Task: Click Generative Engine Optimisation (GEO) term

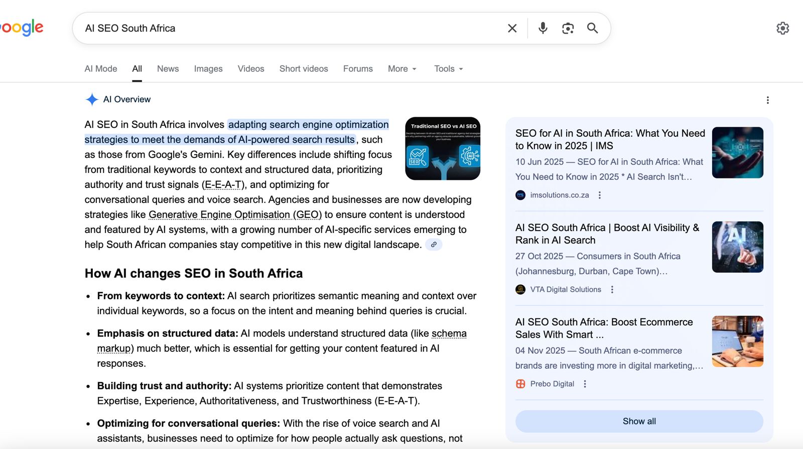Action: pyautogui.click(x=235, y=214)
